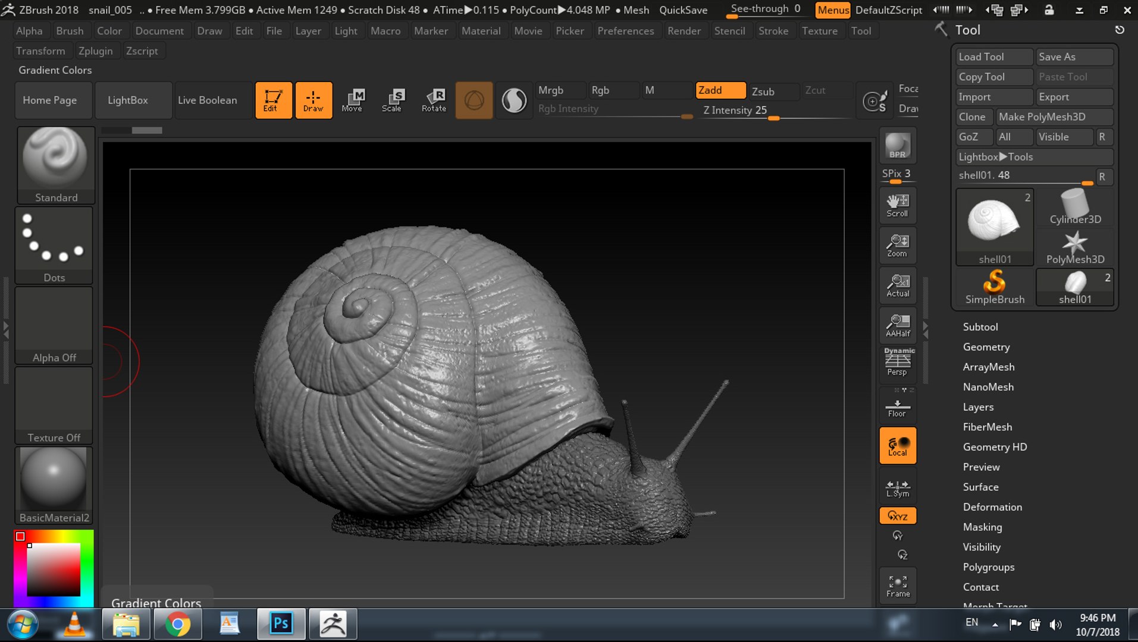Select the SimpleBrush tool
The image size is (1138, 642).
[995, 287]
